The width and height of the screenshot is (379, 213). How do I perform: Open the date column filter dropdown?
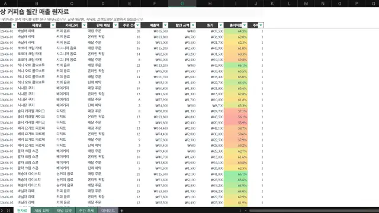tap(14, 25)
